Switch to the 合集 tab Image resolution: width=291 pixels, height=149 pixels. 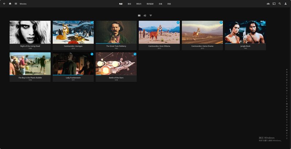click(x=160, y=4)
